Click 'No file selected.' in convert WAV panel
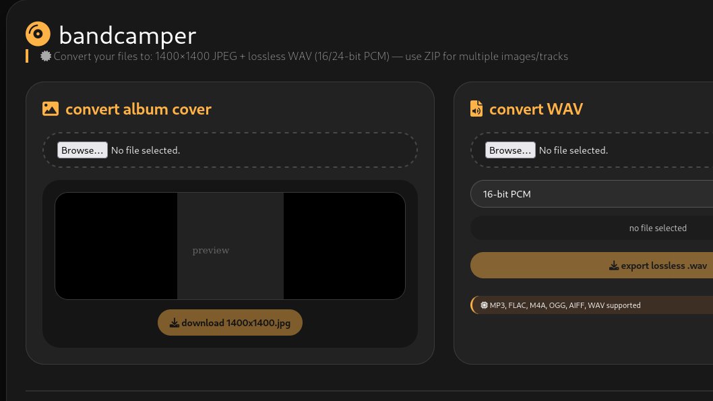The height and width of the screenshot is (401, 713). pos(573,150)
